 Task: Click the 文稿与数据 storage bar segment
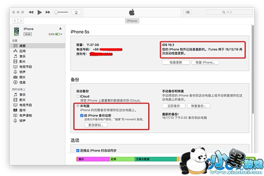[x=156, y=159]
